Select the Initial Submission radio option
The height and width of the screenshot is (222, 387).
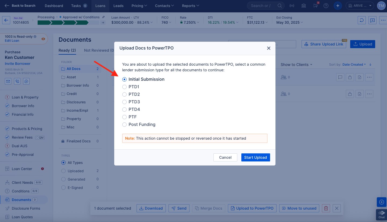124,79
